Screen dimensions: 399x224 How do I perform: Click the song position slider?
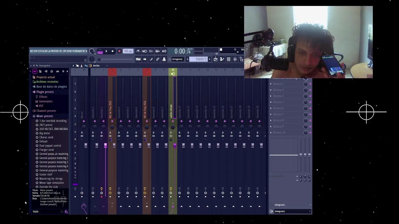coord(115,59)
